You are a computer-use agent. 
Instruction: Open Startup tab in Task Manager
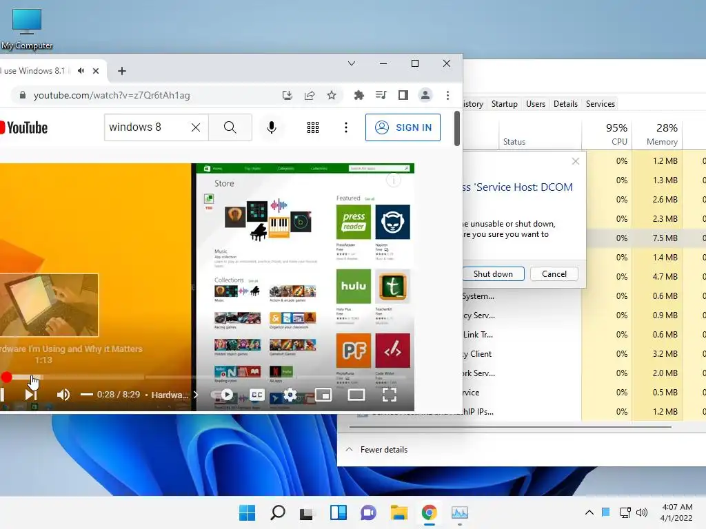(x=504, y=104)
